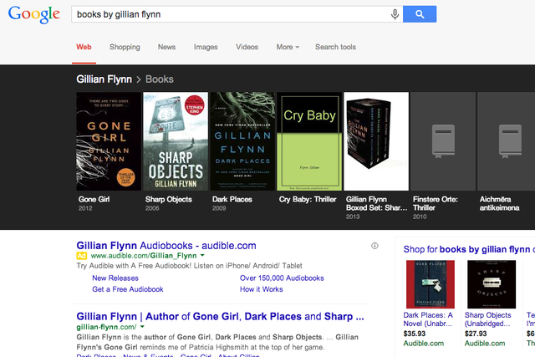This screenshot has height=357, width=535.
Task: Click the www.audible.com/Gillian_Flynn URL
Action: tap(144, 256)
